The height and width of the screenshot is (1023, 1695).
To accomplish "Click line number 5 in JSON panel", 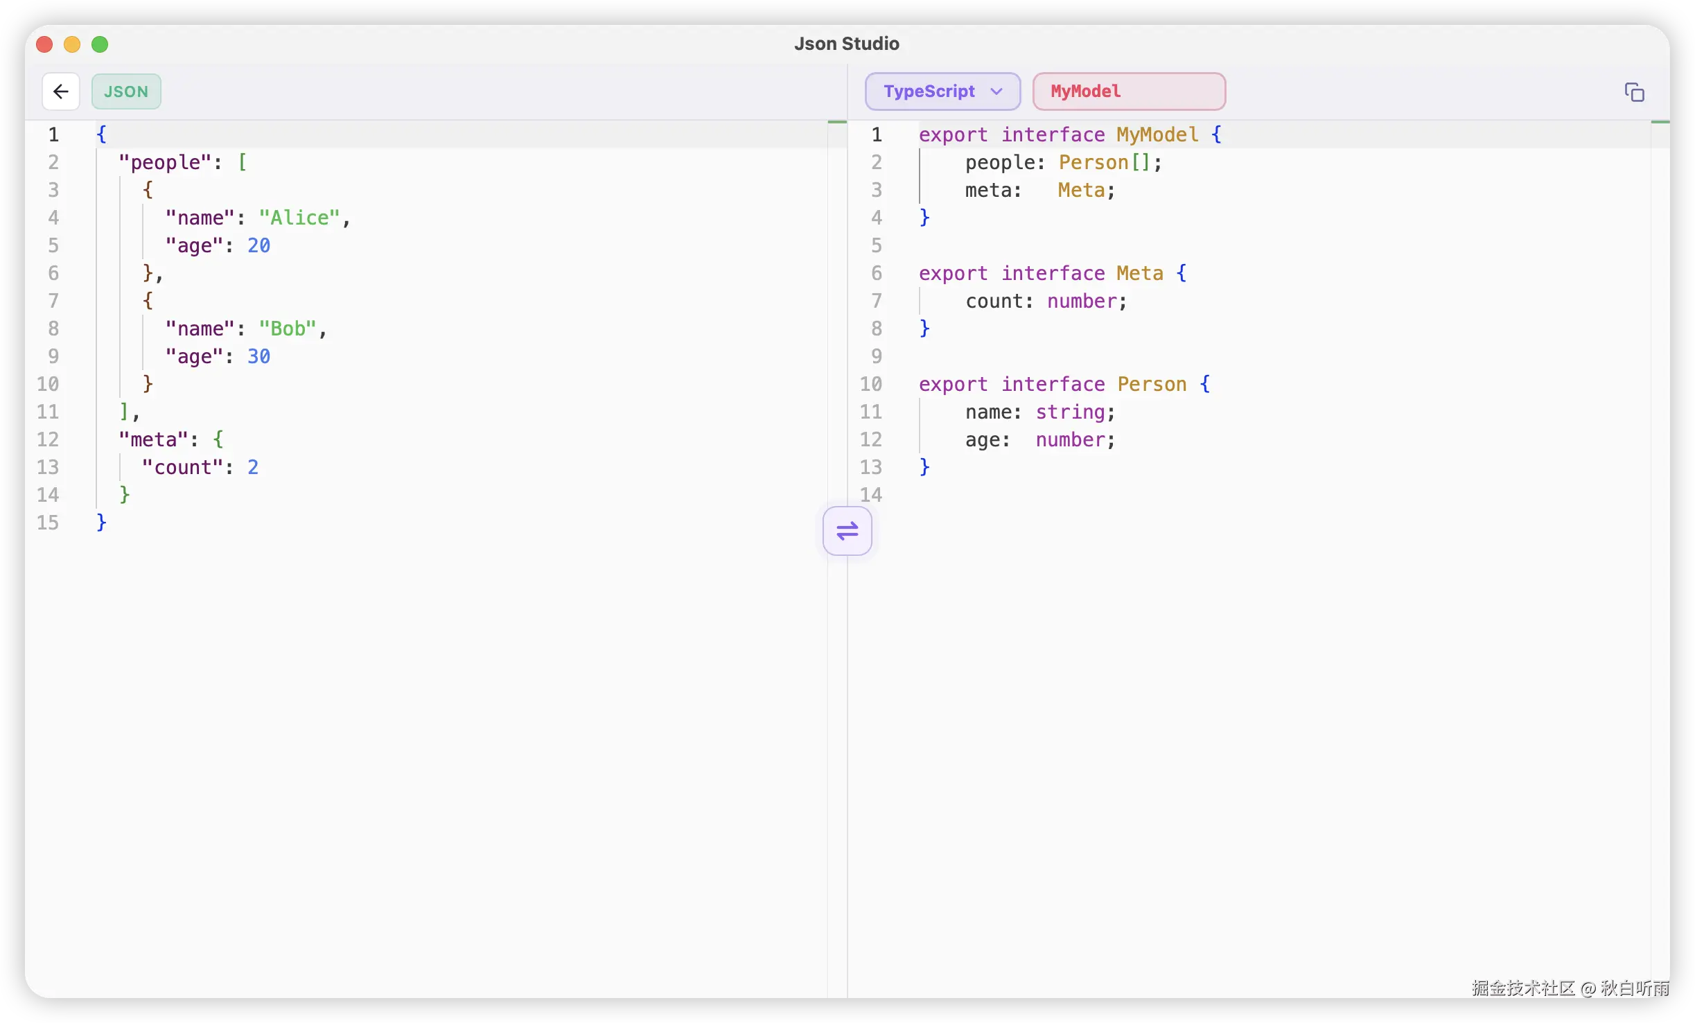I will click(x=54, y=245).
